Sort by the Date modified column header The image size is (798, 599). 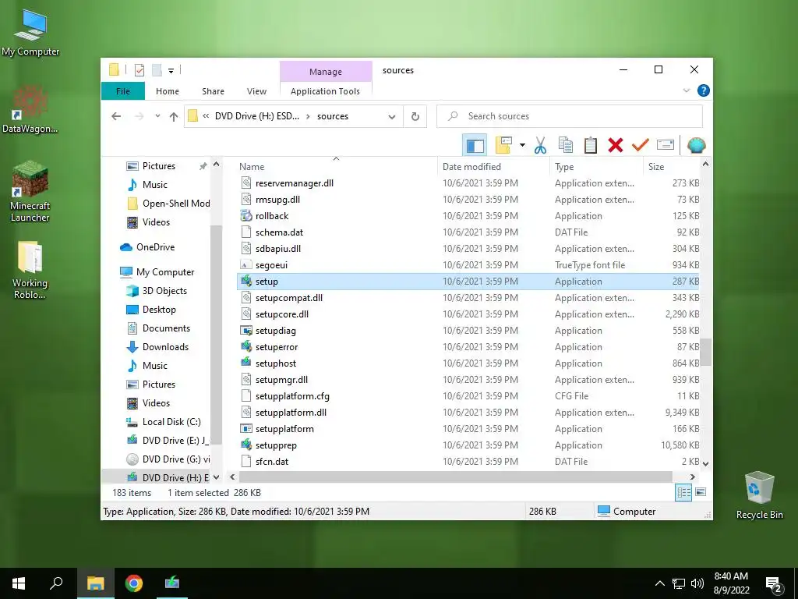click(493, 167)
